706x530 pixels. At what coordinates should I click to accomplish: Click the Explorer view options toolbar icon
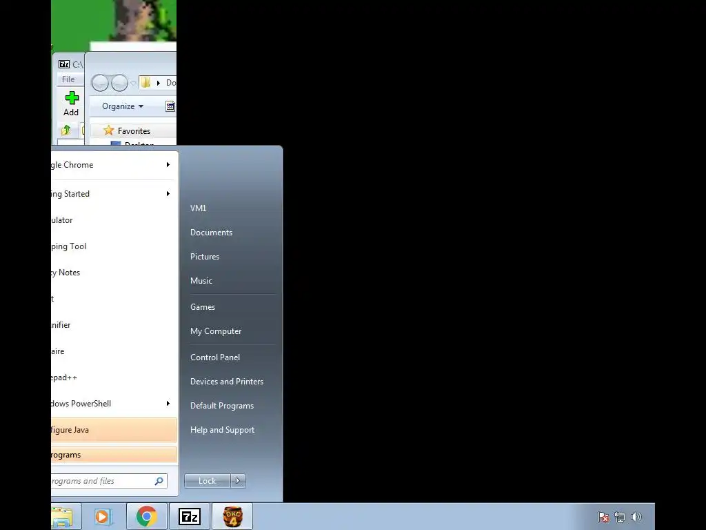170,106
